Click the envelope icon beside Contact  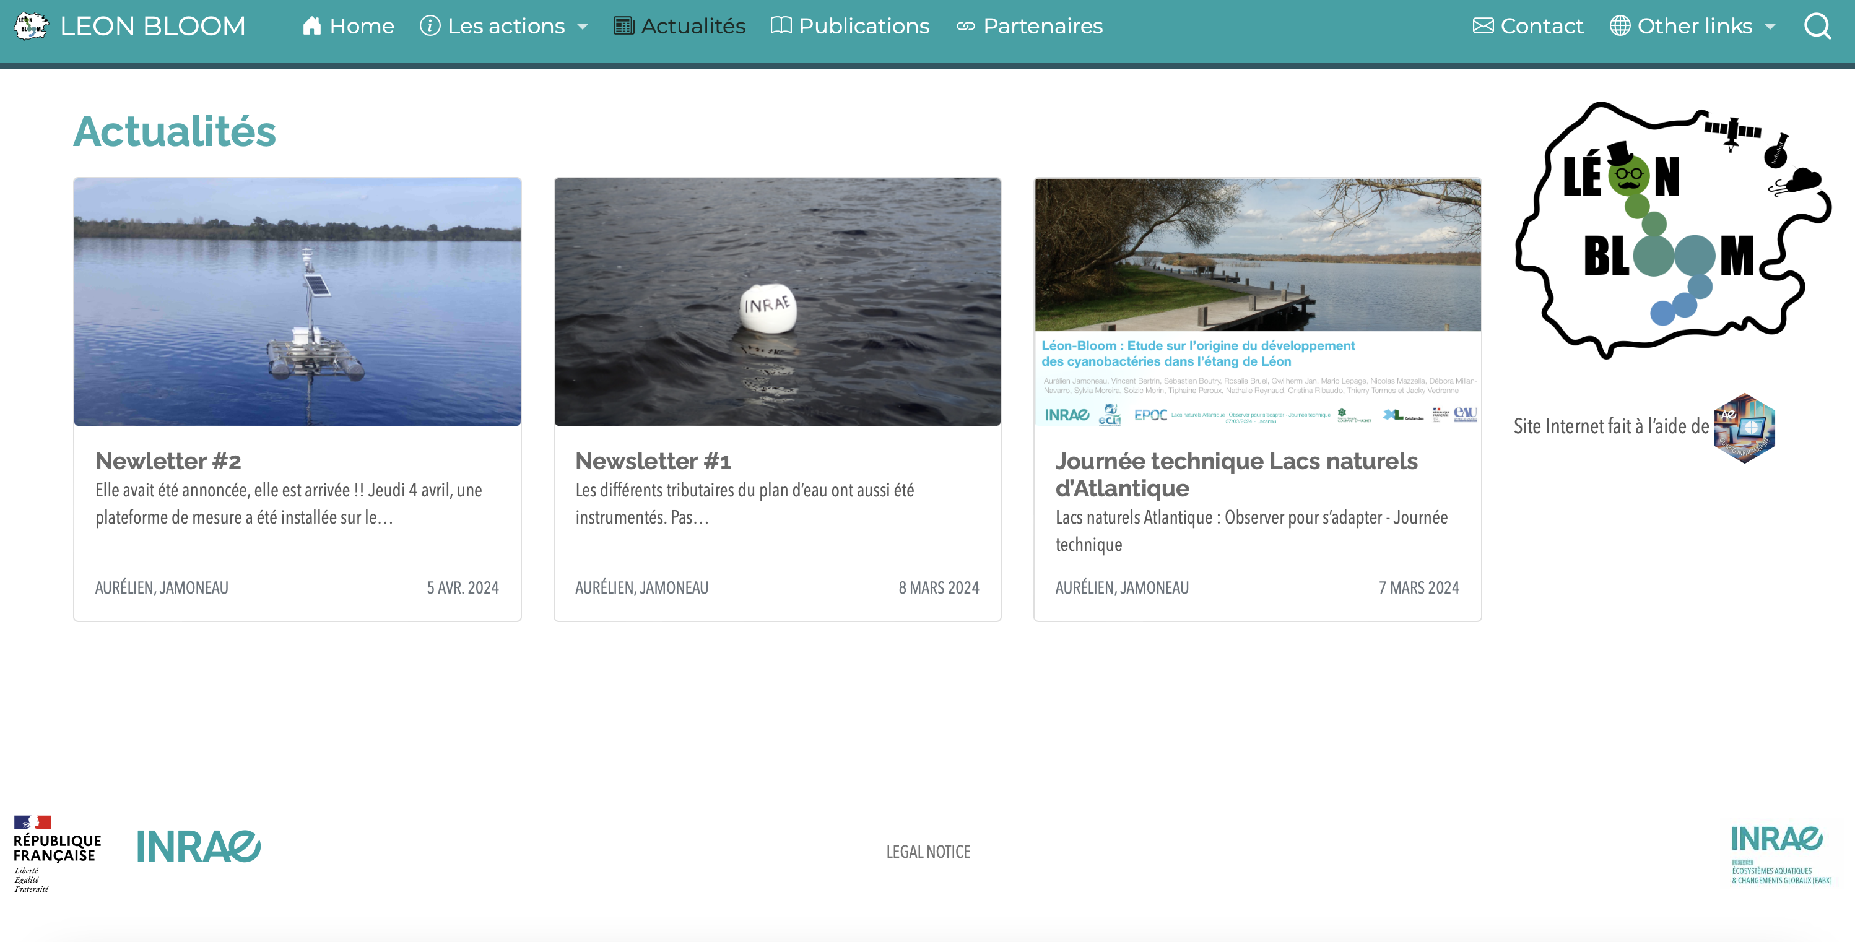[1483, 27]
